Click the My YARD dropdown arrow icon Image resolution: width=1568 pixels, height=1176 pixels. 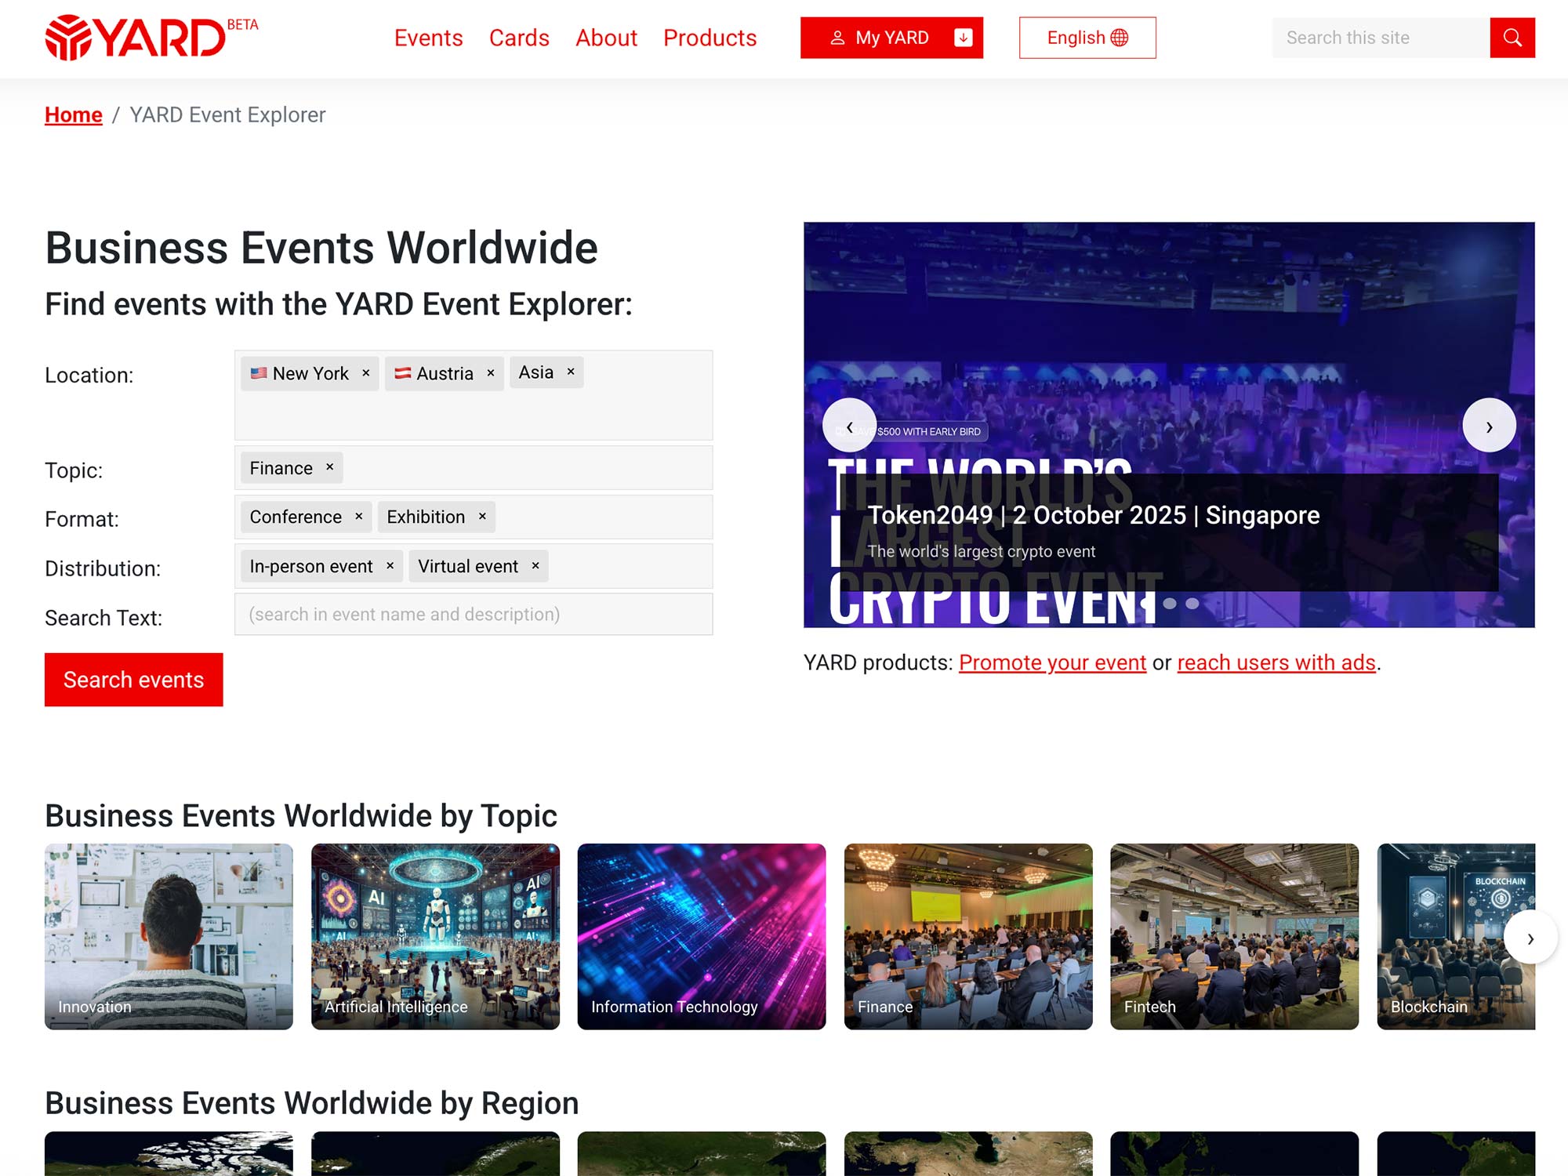(x=964, y=38)
